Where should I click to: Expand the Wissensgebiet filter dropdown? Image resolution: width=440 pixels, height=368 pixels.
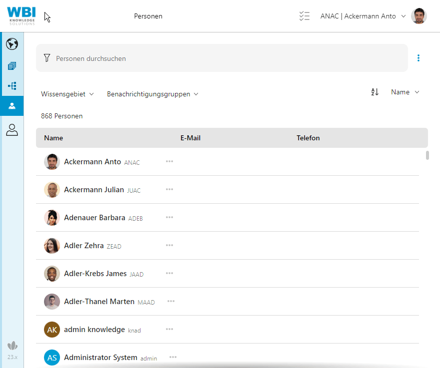coord(67,94)
